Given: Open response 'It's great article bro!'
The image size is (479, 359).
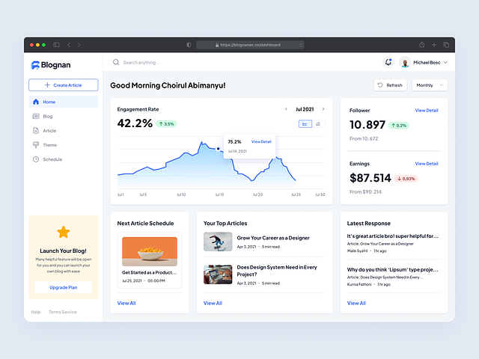Looking at the screenshot, I should pos(393,236).
